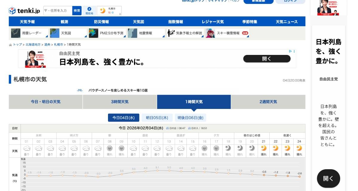Open the PM2.5分布予測 map icon
This screenshot has width=358, height=191.
[x=93, y=33]
